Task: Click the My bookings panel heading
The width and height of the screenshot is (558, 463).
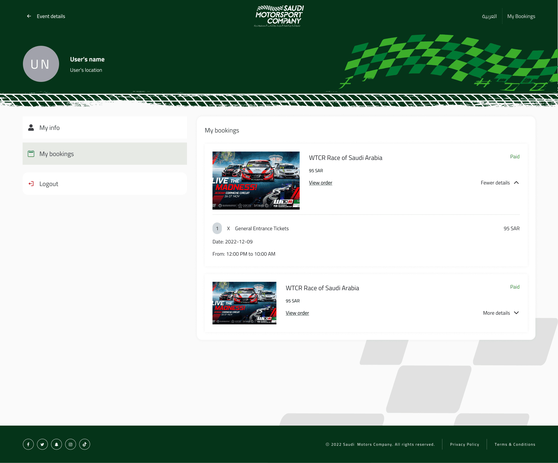Action: (222, 131)
